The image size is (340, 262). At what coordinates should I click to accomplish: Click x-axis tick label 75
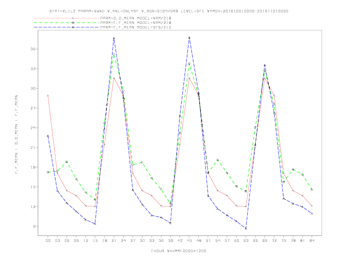click(x=284, y=241)
